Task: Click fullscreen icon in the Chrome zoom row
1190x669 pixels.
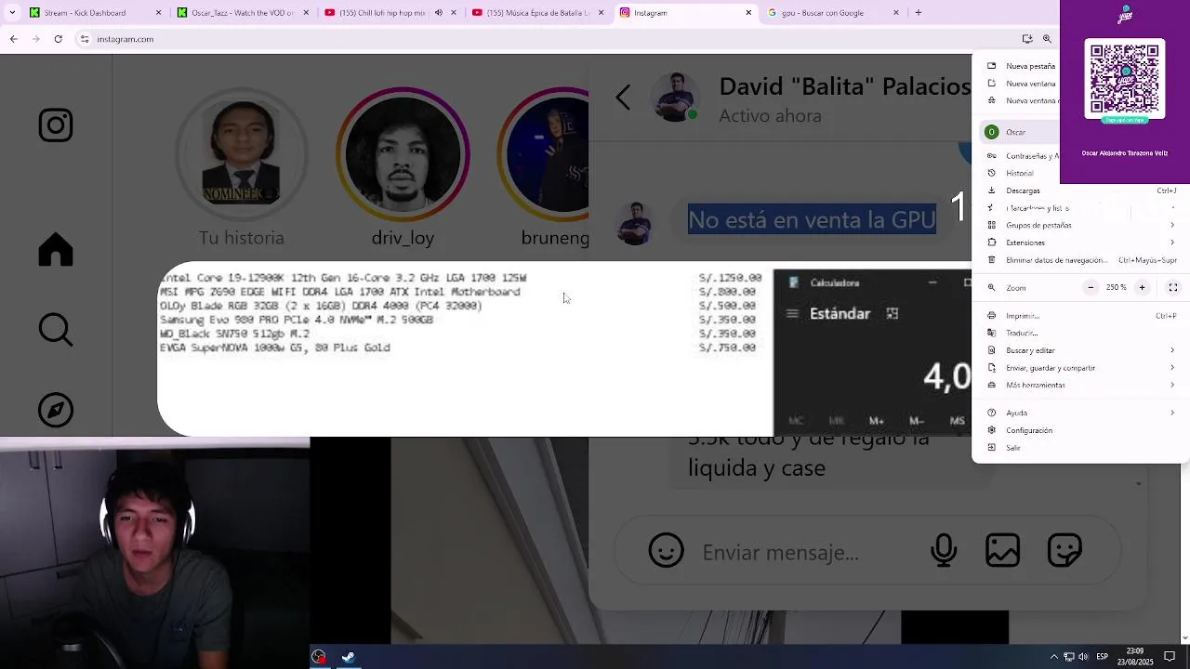Action: [1173, 288]
